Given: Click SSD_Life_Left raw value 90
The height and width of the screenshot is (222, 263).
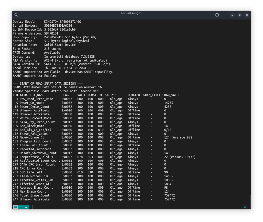Looking at the screenshot, I should point(166,172).
